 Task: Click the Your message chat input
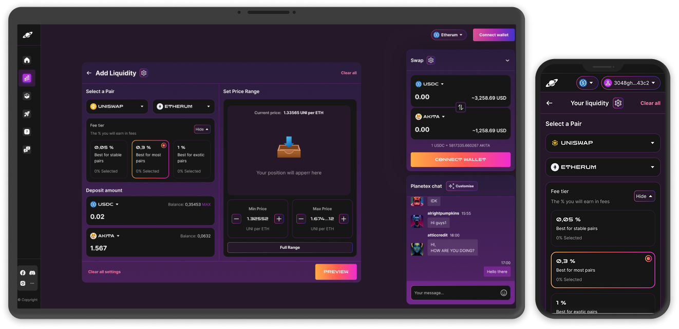(x=461, y=293)
